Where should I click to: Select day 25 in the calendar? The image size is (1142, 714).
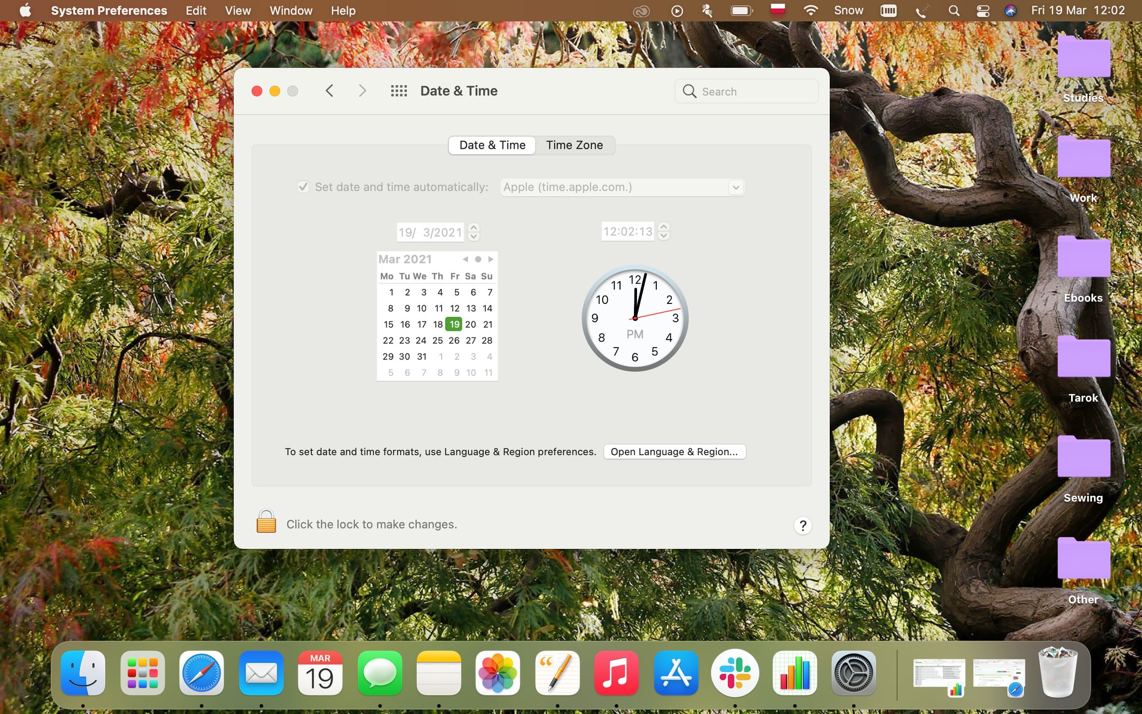click(x=437, y=340)
